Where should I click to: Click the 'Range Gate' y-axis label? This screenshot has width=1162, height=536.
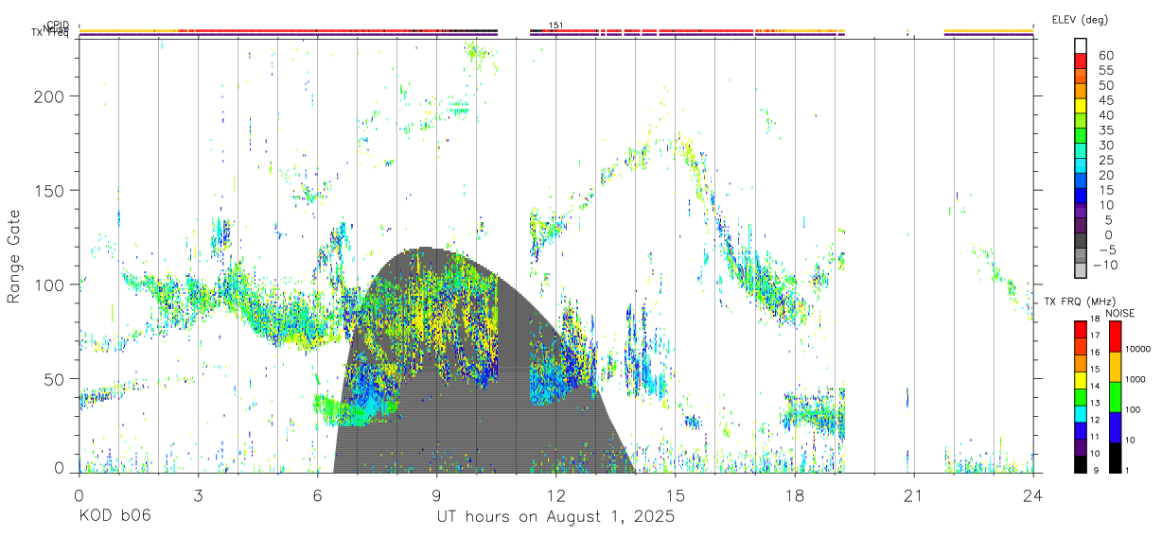click(14, 255)
